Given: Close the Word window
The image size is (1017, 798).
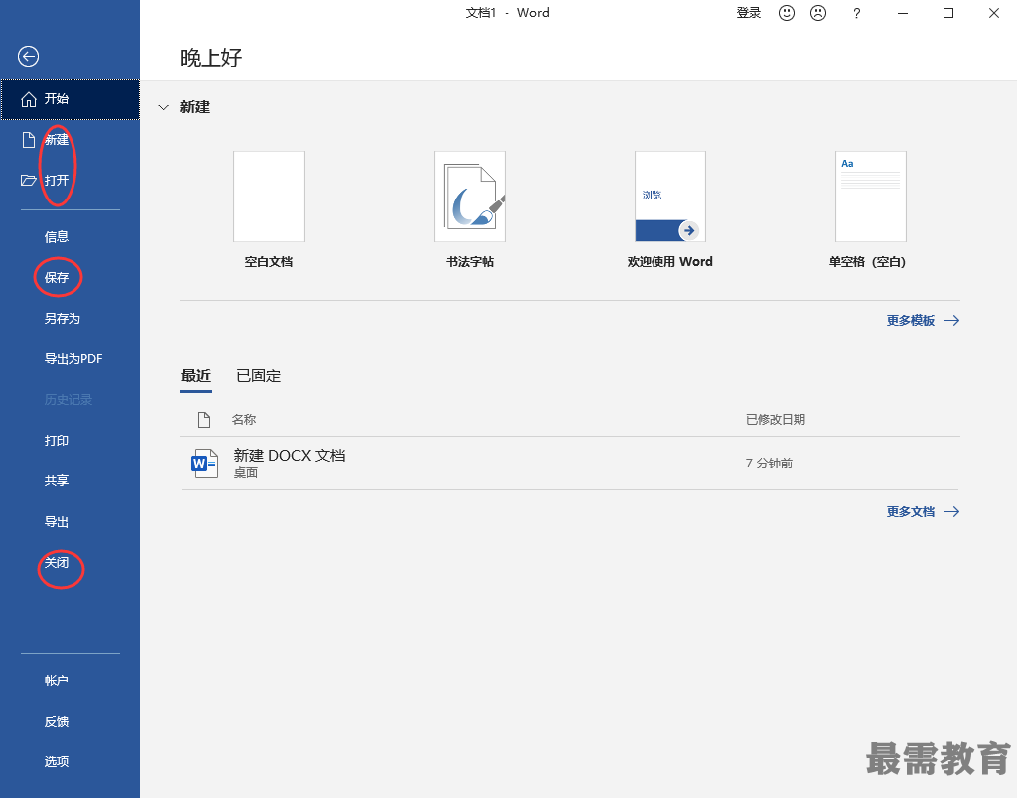Looking at the screenshot, I should (993, 13).
